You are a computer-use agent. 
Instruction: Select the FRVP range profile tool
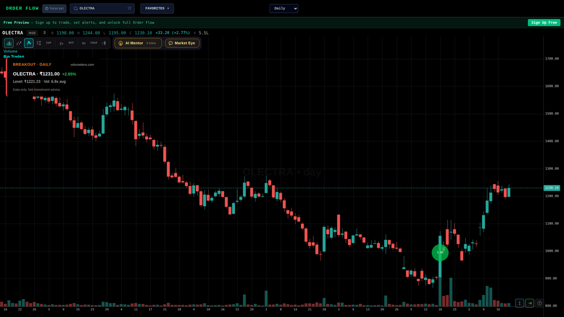(x=94, y=43)
